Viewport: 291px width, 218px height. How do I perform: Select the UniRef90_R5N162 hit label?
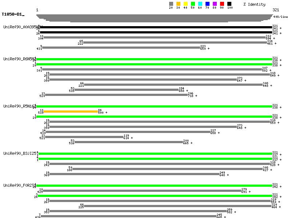click(19, 106)
